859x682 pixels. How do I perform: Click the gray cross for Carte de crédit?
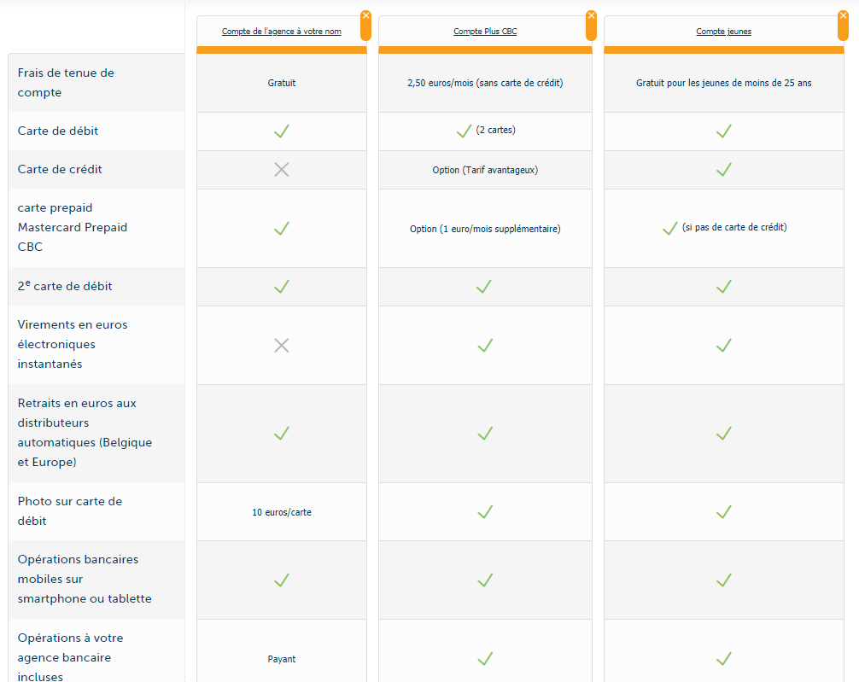coord(282,170)
